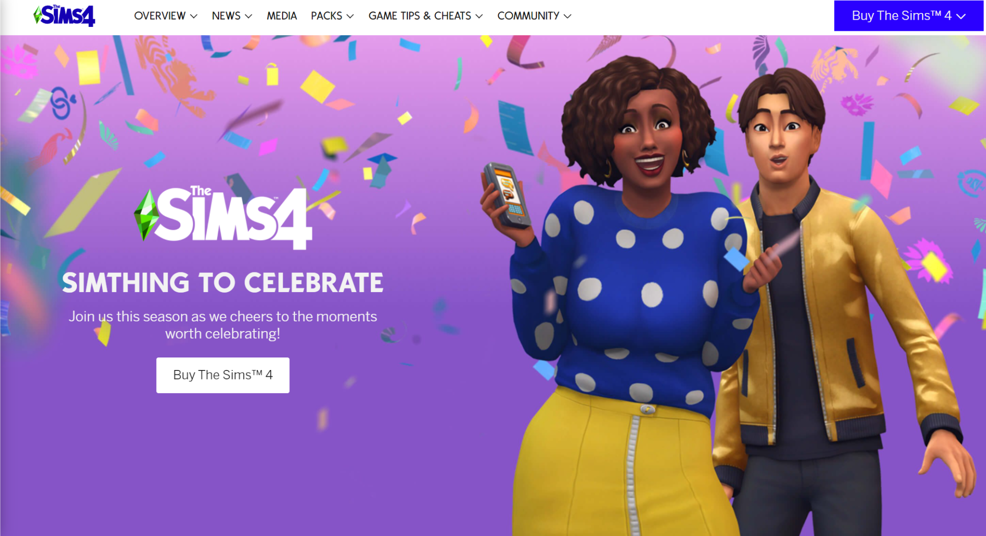Click The Sims 4 logo in navbar
986x536 pixels.
coord(64,15)
